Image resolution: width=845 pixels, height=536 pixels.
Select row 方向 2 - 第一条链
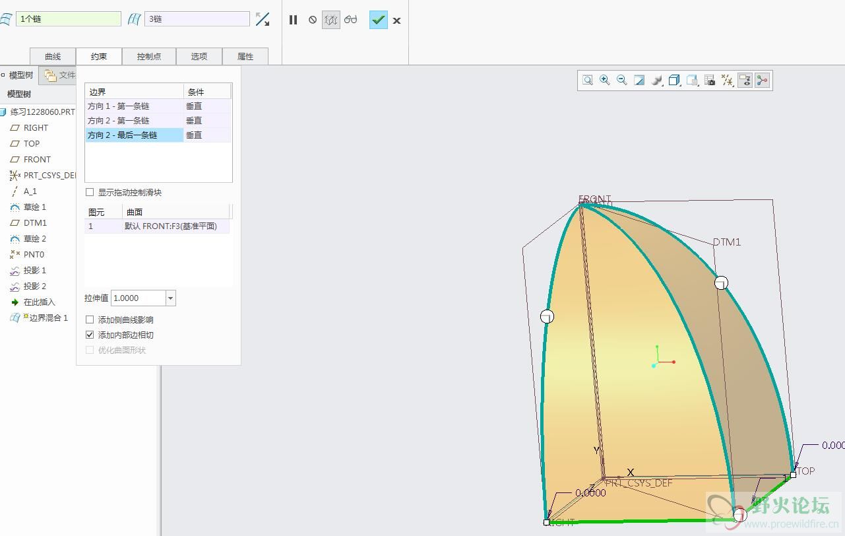point(135,121)
